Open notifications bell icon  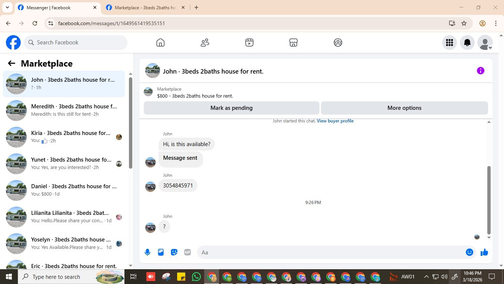[x=467, y=43]
